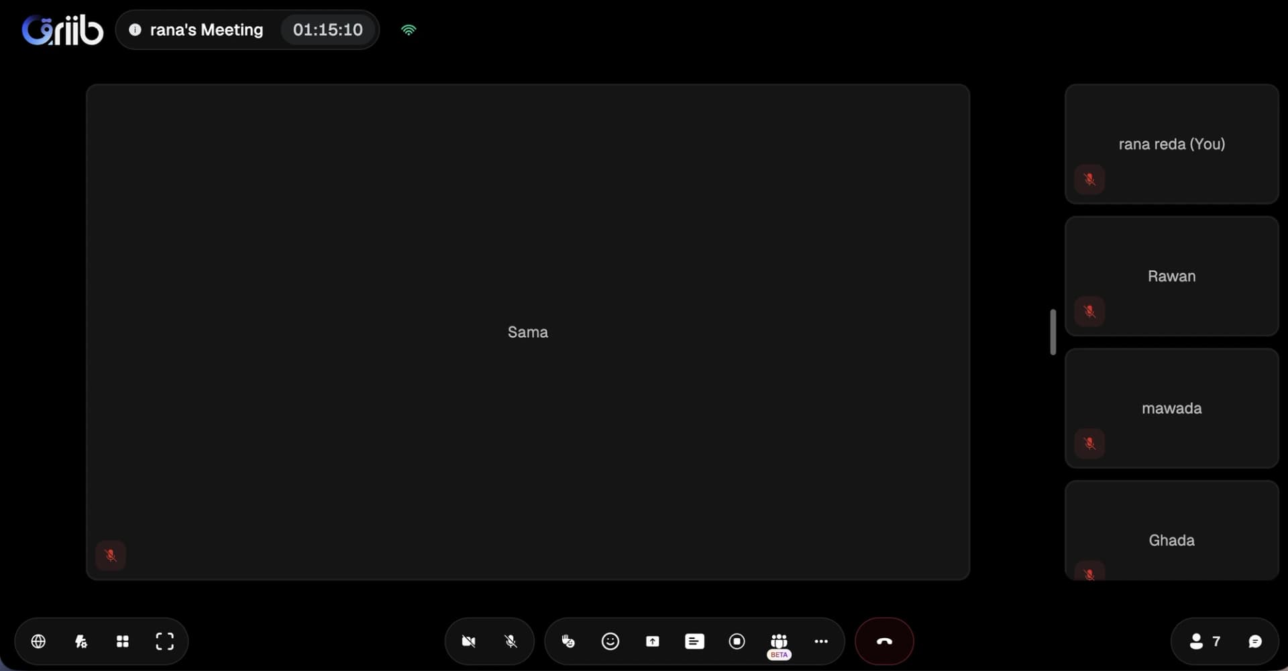Viewport: 1288px width, 671px height.
Task: Select mawada's video tile
Action: (1171, 408)
